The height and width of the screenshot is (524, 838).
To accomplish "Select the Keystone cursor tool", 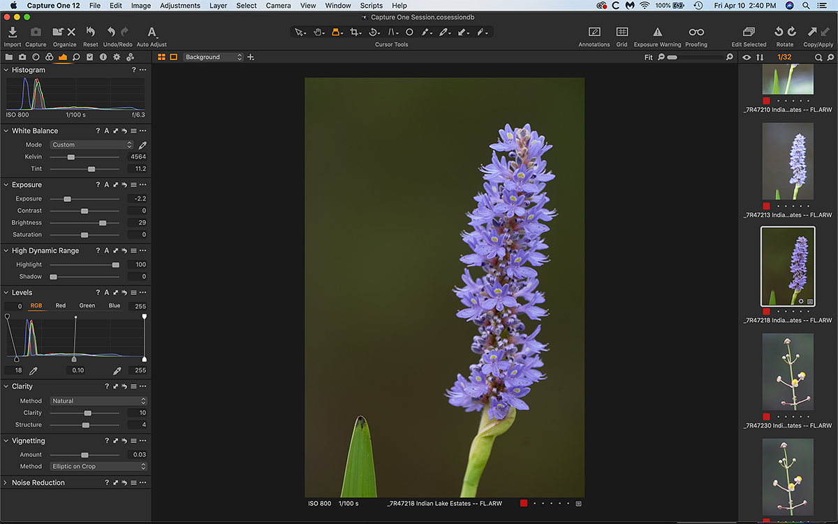I will click(392, 32).
